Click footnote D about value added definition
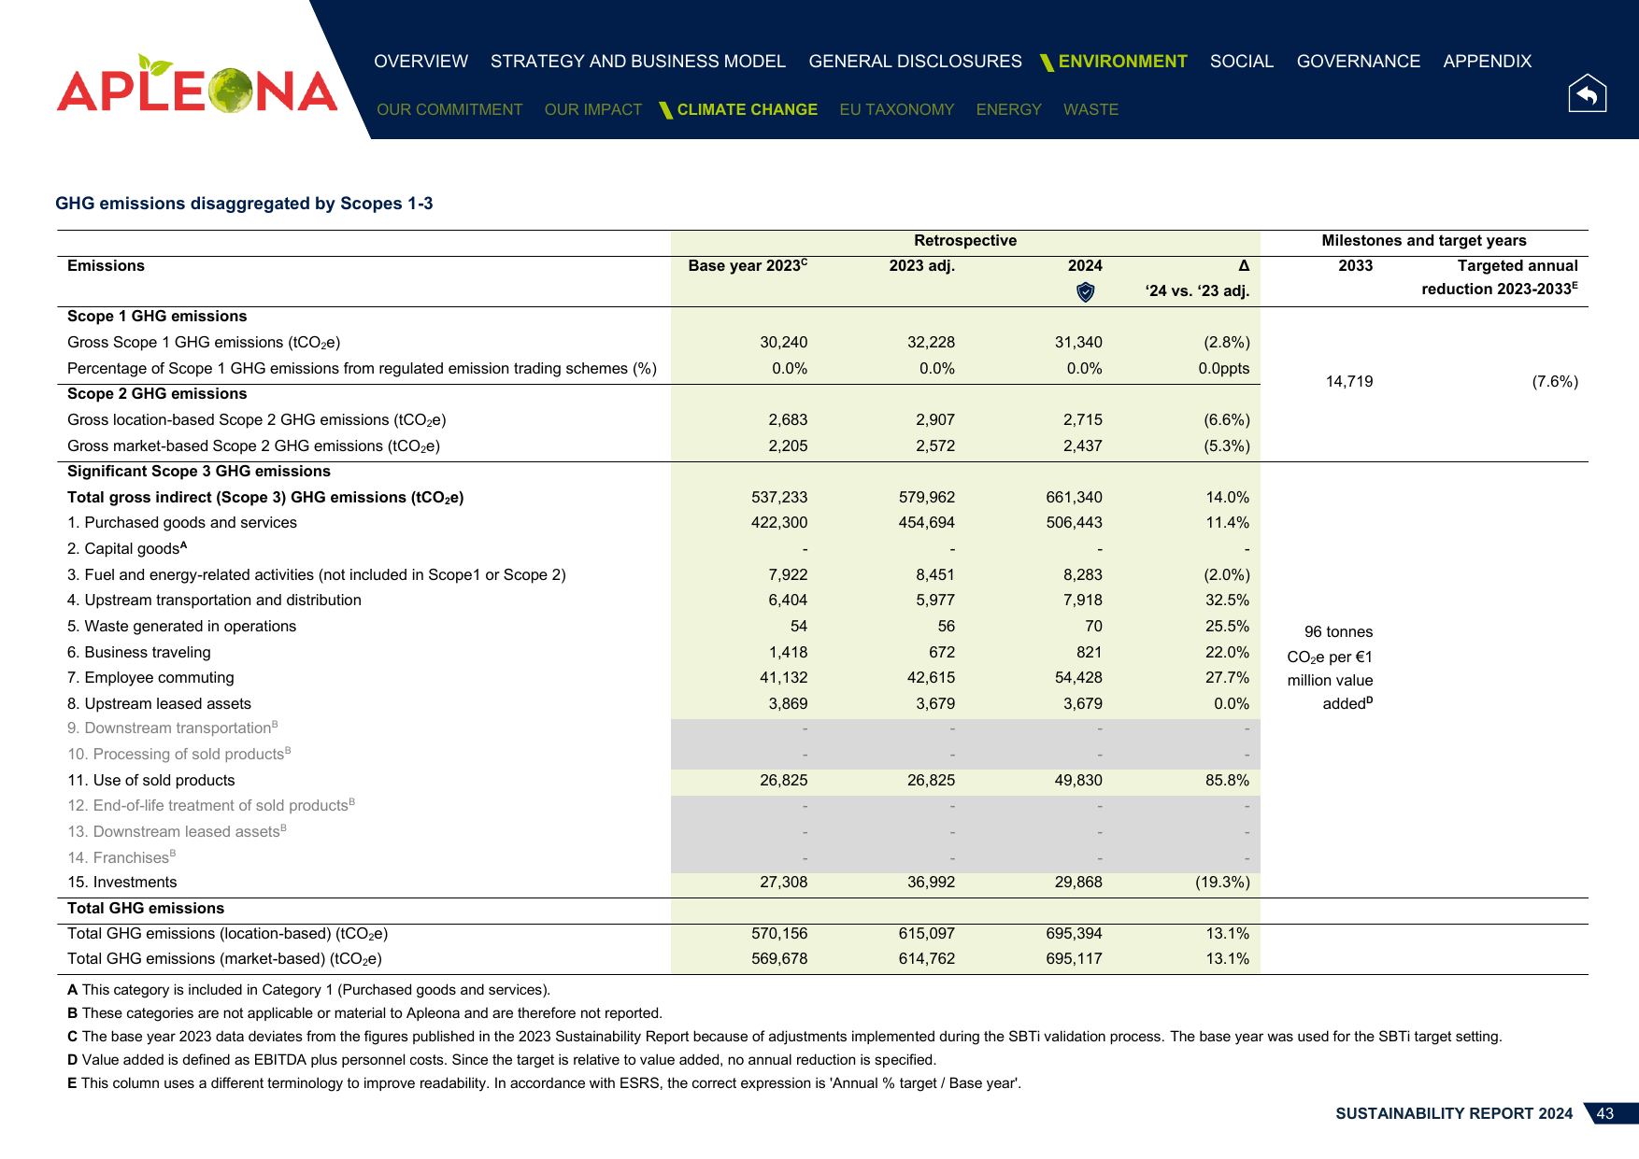1639x1159 pixels. pyautogui.click(x=502, y=1060)
